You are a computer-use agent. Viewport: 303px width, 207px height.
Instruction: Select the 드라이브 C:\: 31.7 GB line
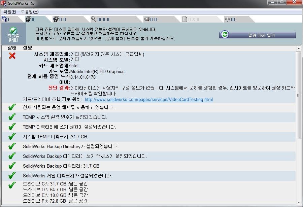[x=55, y=184]
